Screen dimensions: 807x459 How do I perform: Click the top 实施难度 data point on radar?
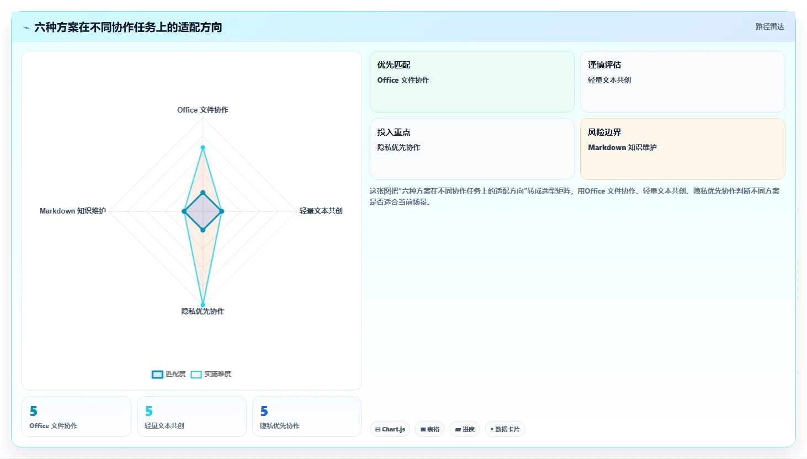[x=203, y=147]
